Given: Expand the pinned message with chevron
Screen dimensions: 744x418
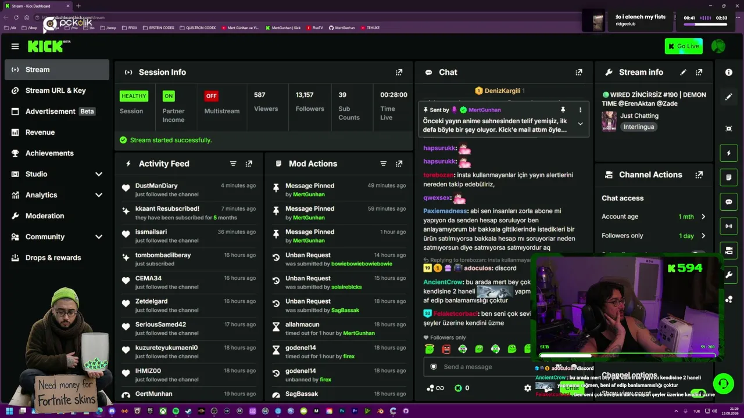Looking at the screenshot, I should 580,124.
